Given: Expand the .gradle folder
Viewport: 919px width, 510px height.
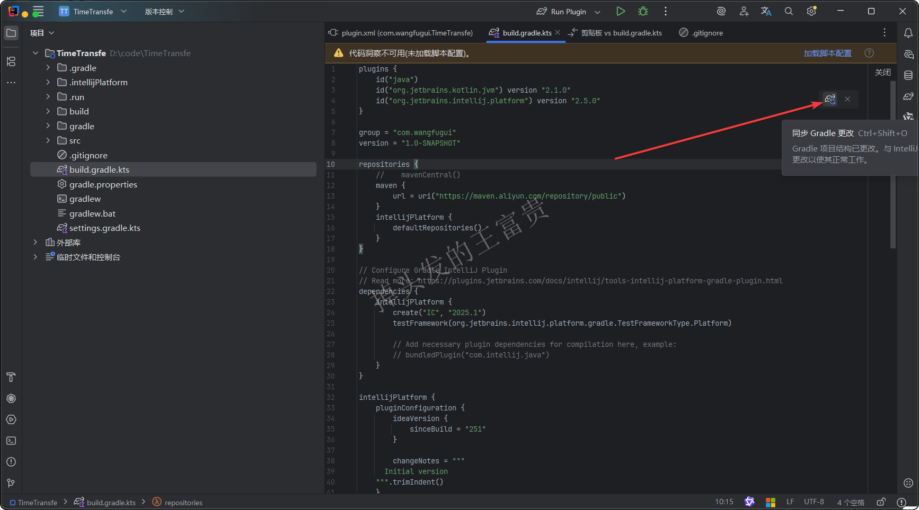Looking at the screenshot, I should tap(48, 68).
